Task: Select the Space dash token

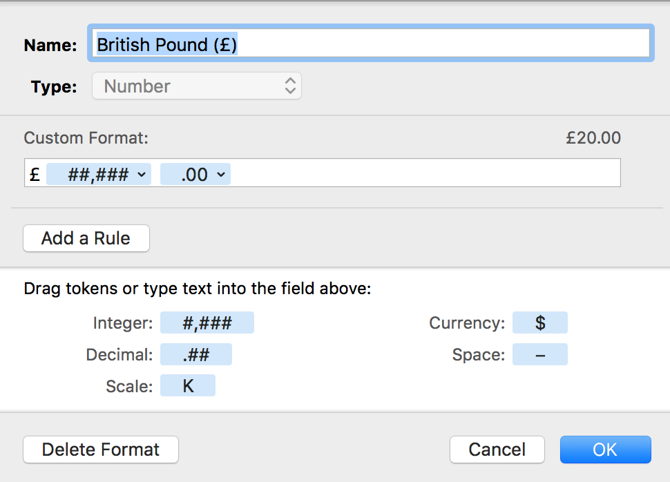Action: [x=539, y=355]
